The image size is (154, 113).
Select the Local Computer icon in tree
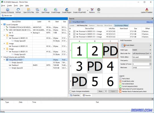(5, 25)
